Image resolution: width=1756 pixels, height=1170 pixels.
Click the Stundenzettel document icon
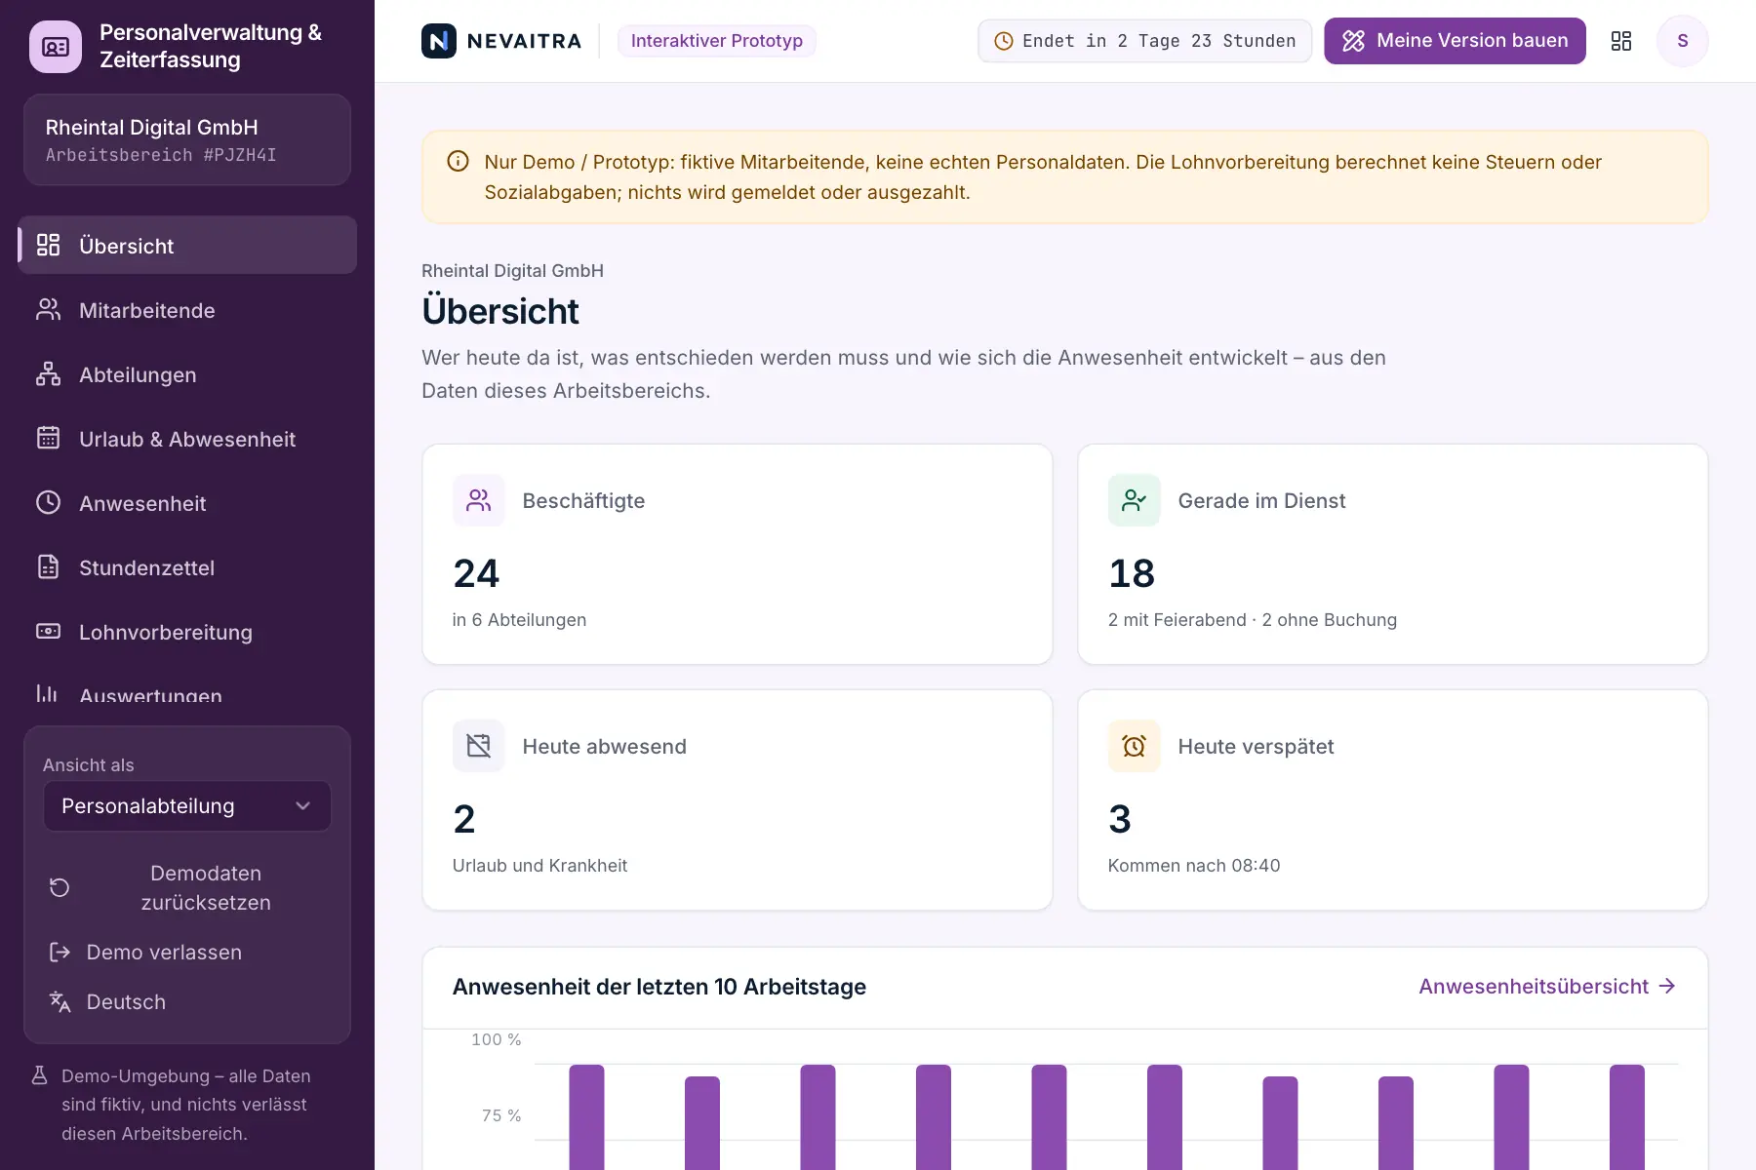[x=48, y=566]
